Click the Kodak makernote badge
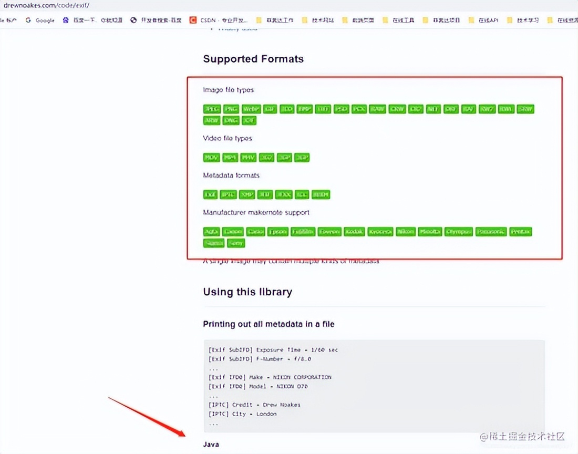Screen dimensions: 578x454 [x=354, y=232]
